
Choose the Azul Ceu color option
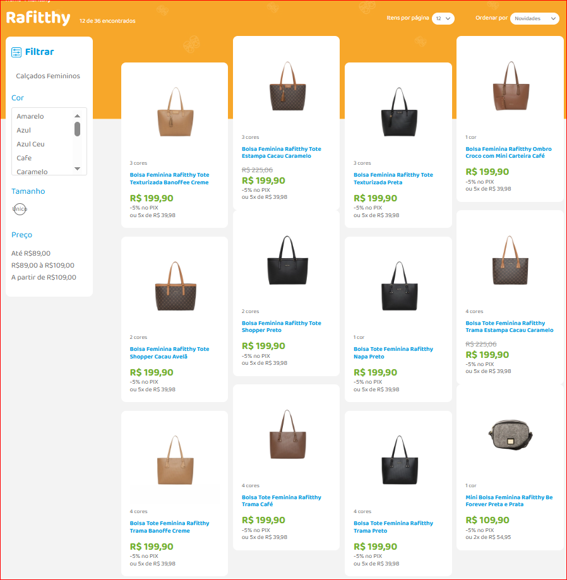tap(31, 144)
